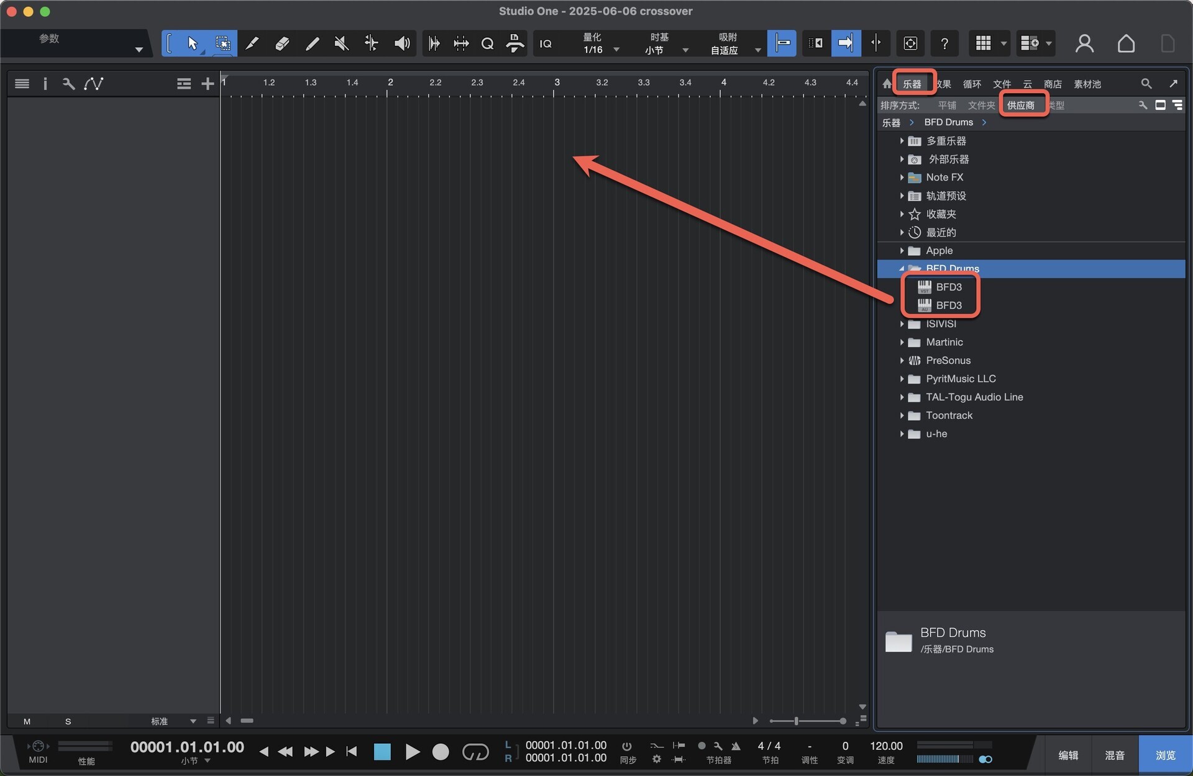
Task: Expand the PreSonus folder
Action: tap(902, 360)
